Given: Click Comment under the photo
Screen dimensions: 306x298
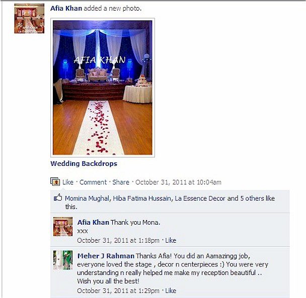Looking at the screenshot, I should pos(93,182).
